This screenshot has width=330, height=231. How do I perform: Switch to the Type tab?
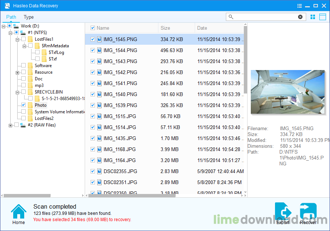click(29, 17)
